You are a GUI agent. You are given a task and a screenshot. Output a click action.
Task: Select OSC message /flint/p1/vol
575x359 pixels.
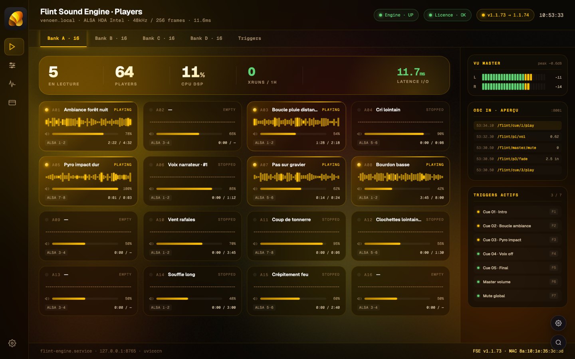pos(517,136)
